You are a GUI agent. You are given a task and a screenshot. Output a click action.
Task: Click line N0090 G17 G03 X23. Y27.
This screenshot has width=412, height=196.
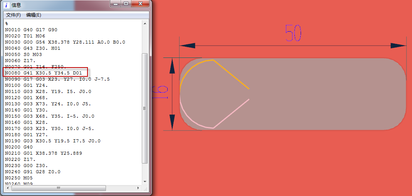pos(57,79)
